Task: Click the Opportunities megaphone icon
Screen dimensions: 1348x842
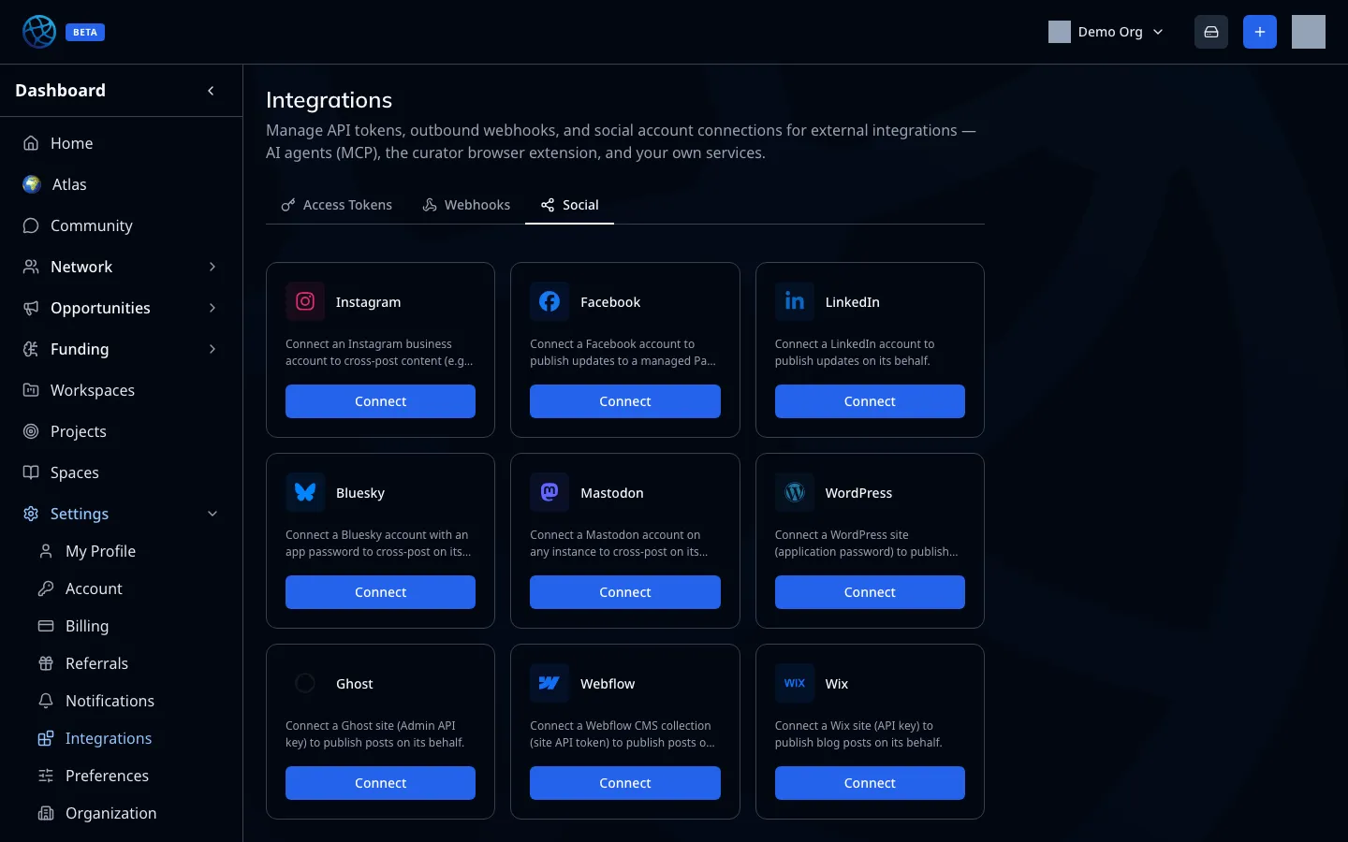Action: [x=31, y=308]
